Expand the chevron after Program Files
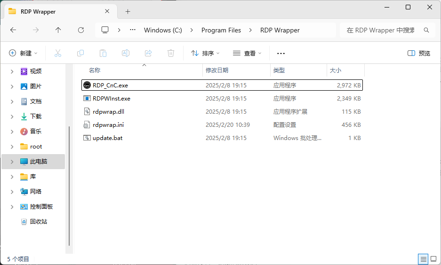This screenshot has width=441, height=265. (250, 30)
